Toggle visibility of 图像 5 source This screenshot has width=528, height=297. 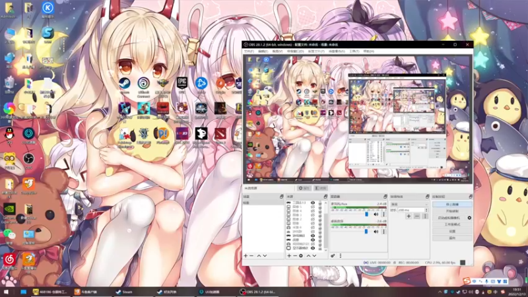click(313, 207)
